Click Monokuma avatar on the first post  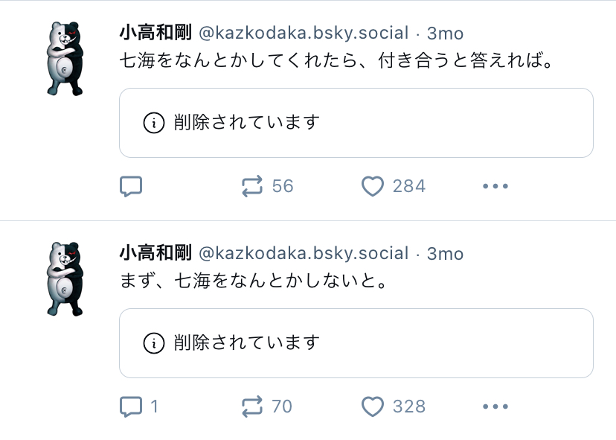click(x=65, y=59)
